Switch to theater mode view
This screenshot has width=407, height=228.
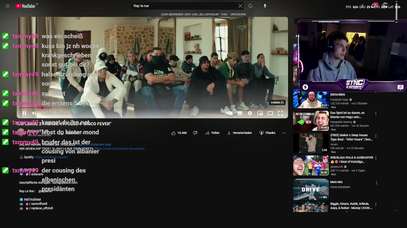(270, 113)
